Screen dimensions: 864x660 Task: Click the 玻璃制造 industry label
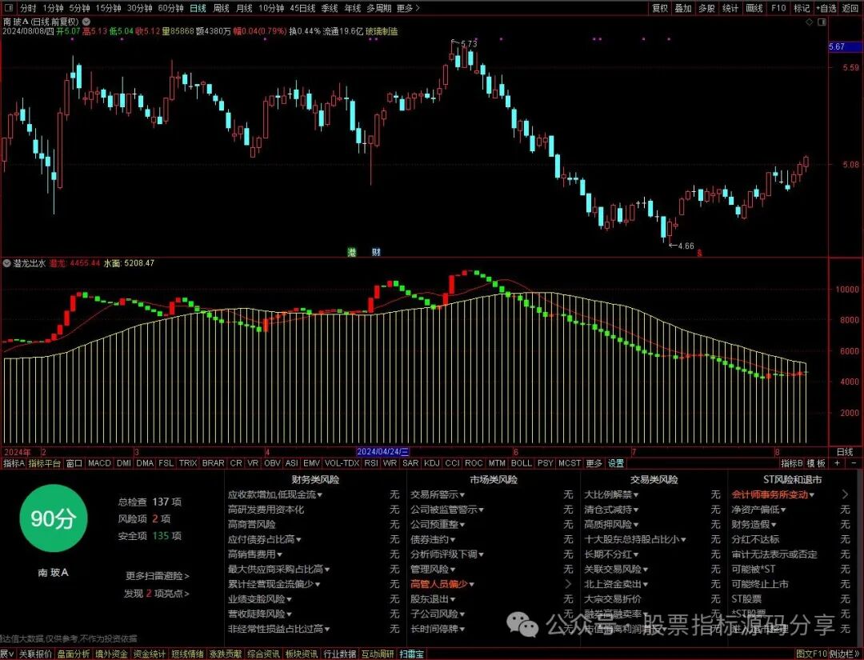tap(382, 31)
